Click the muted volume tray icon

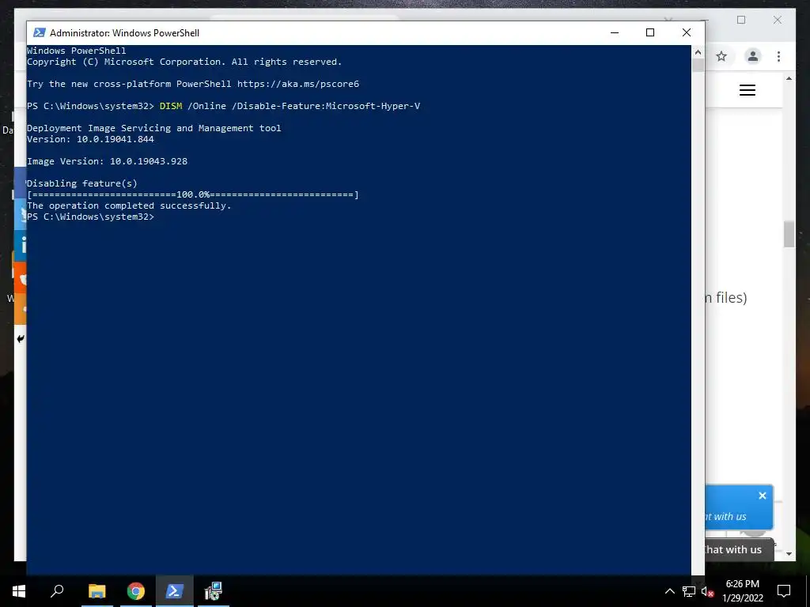coord(707,591)
